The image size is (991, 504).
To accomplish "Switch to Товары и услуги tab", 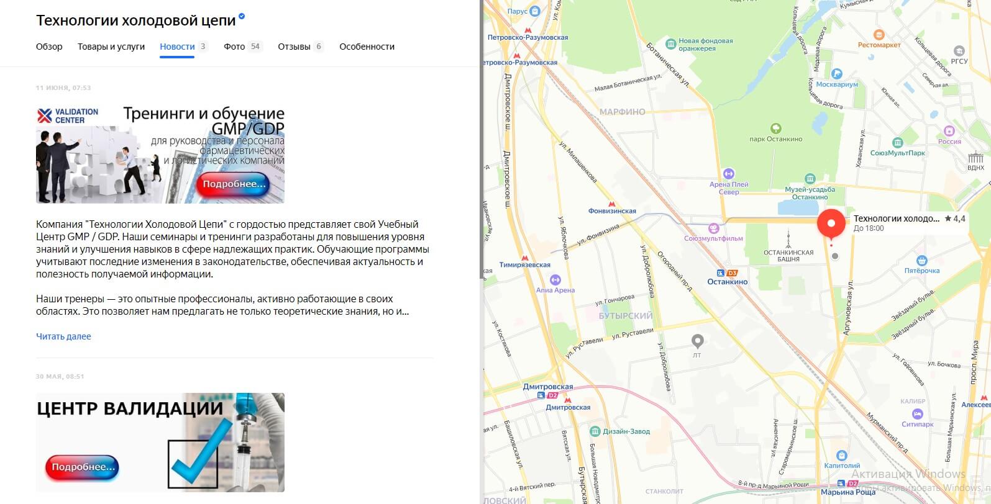I will (111, 47).
